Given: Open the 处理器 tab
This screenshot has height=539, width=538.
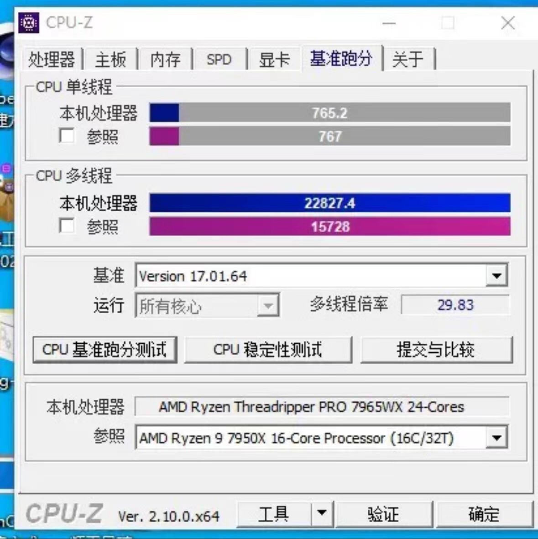Looking at the screenshot, I should point(52,59).
